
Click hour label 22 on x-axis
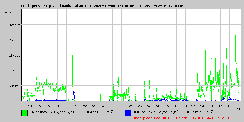tap(66, 106)
